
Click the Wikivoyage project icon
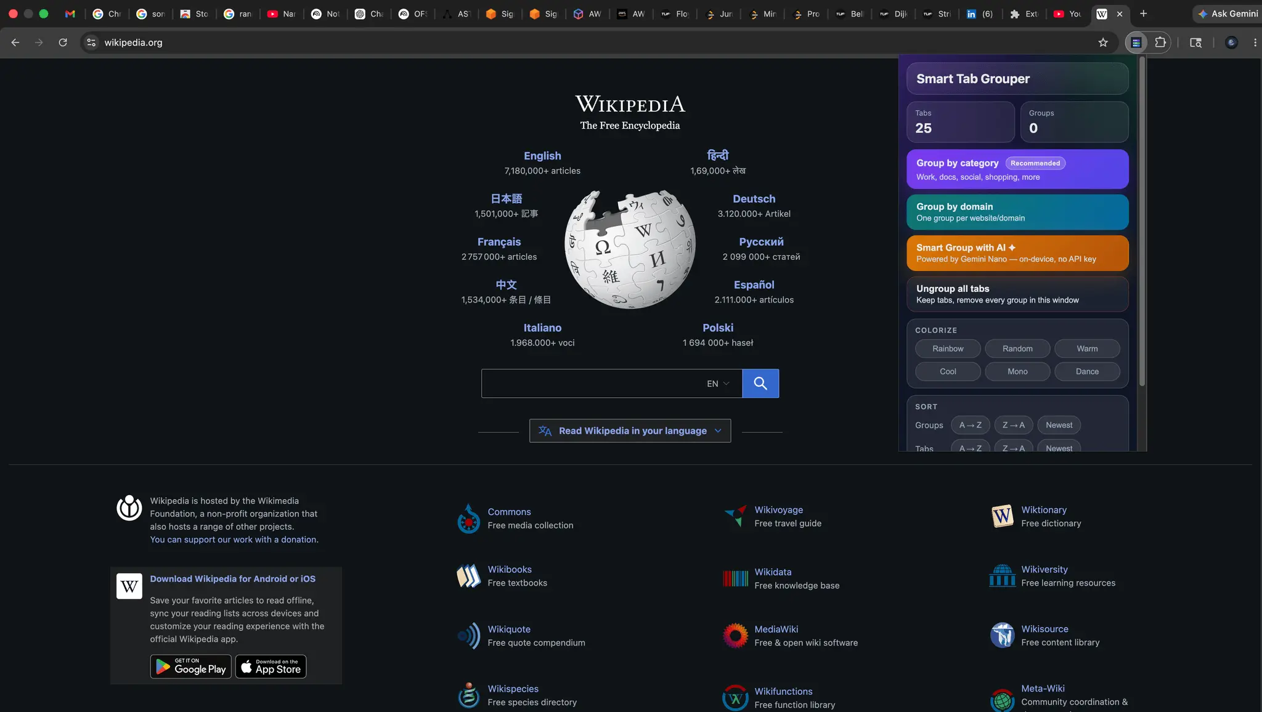coord(735,516)
